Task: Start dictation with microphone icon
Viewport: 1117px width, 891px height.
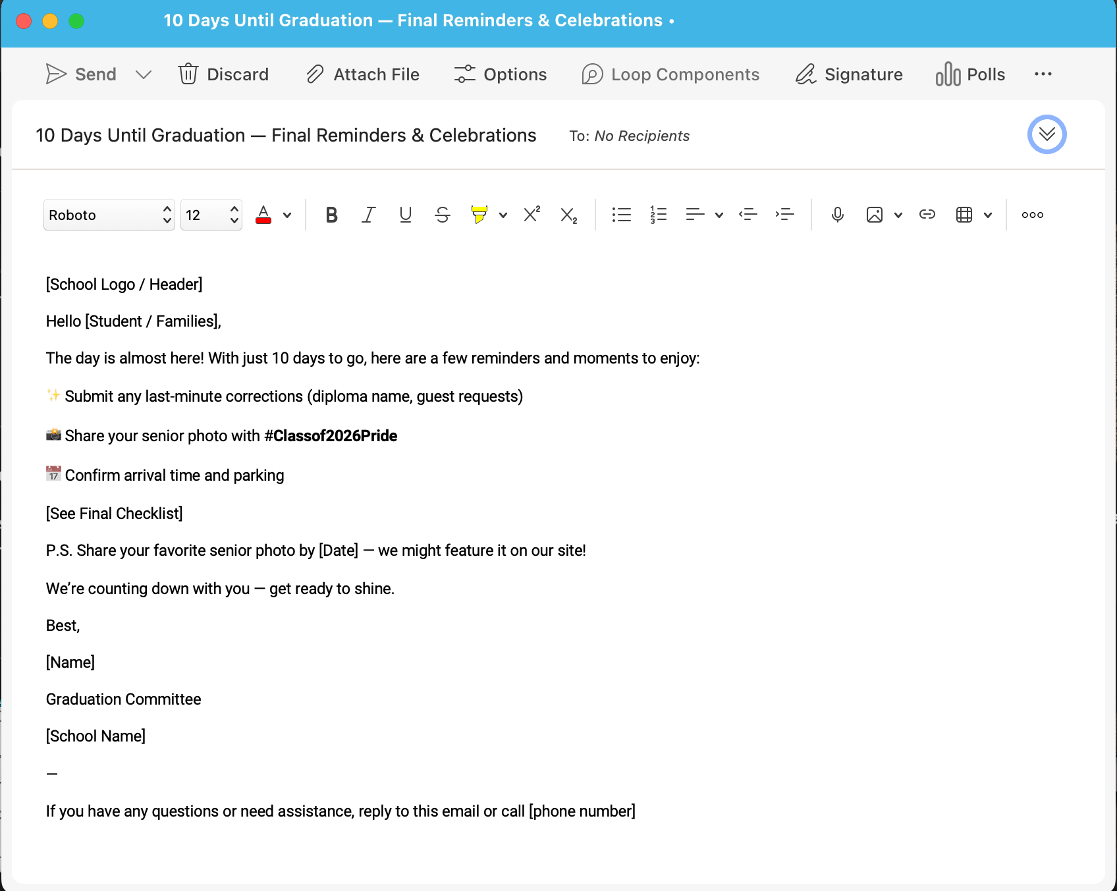Action: coord(838,215)
